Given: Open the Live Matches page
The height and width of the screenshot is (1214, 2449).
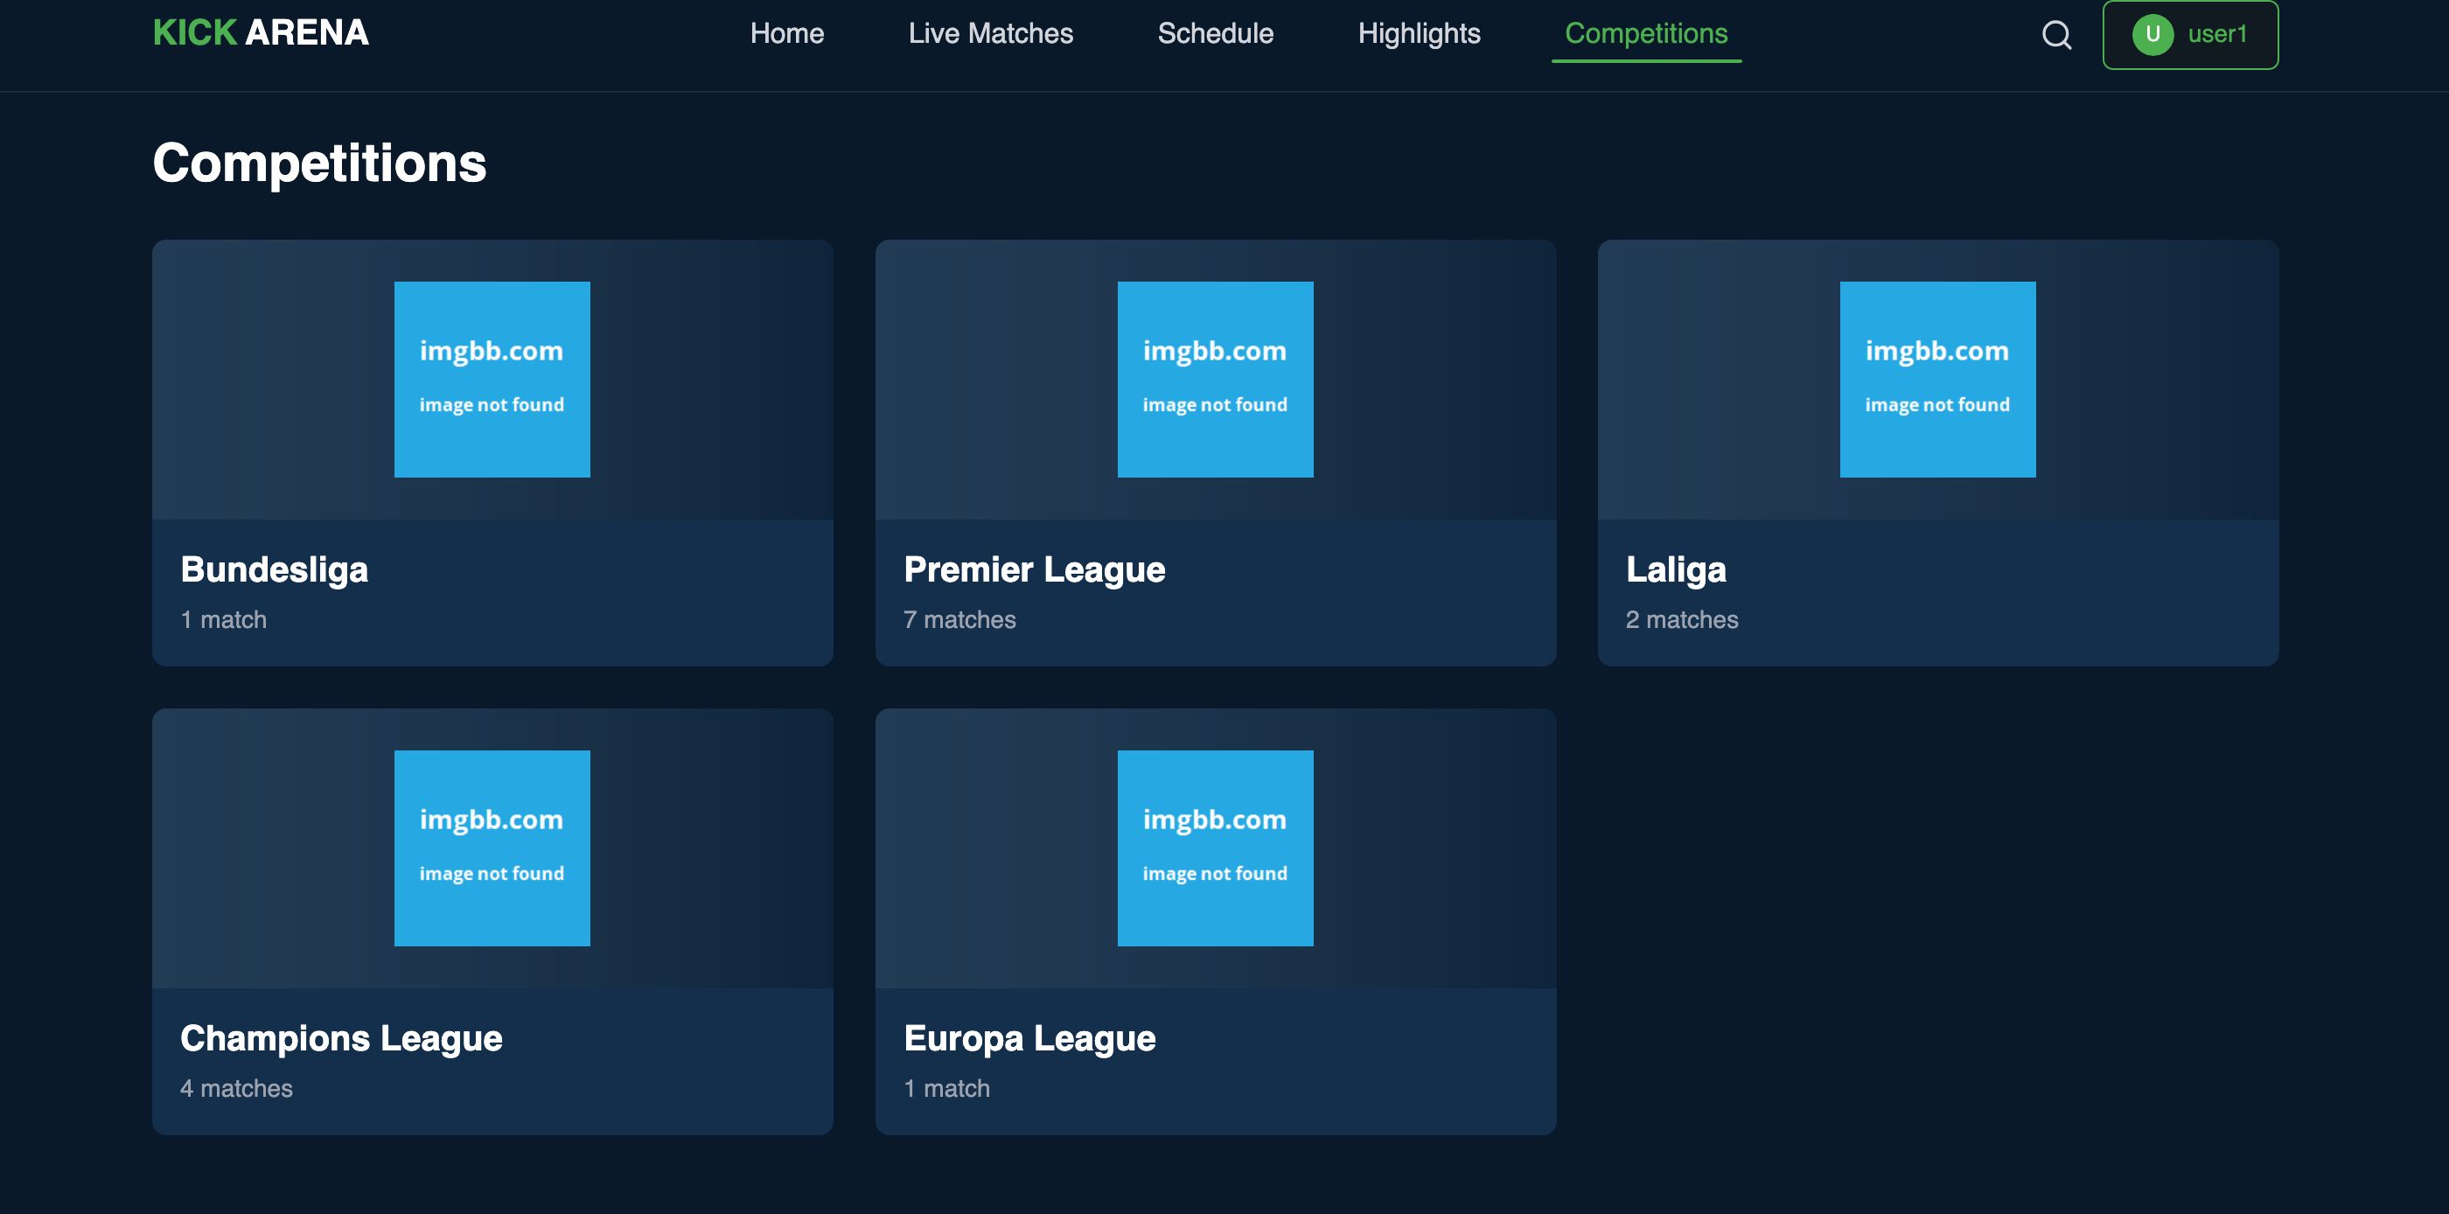Looking at the screenshot, I should pyautogui.click(x=991, y=33).
